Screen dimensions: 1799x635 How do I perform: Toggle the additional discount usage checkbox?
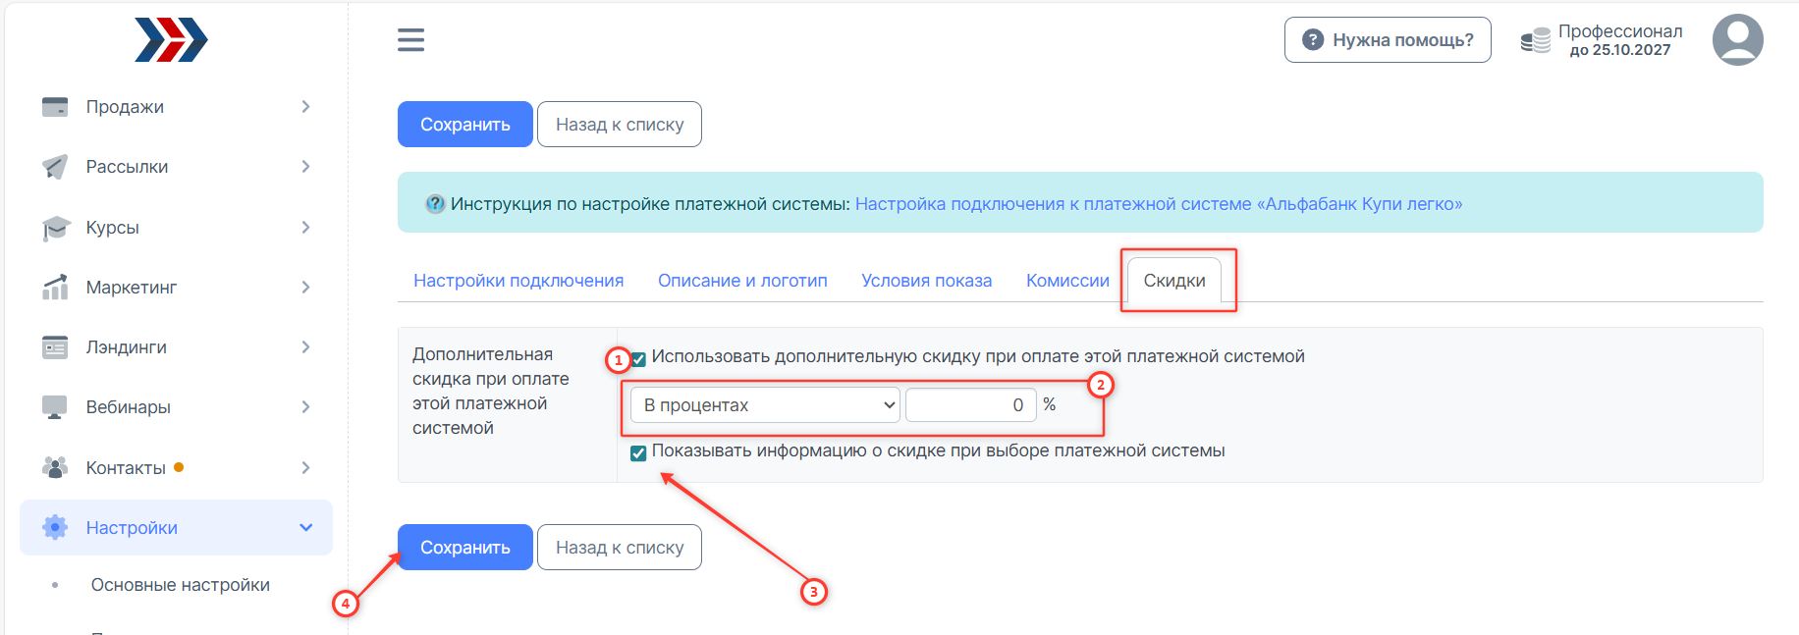[x=639, y=359]
